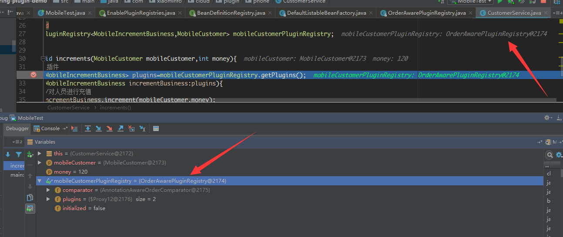This screenshot has height=237, width=563.
Task: Toggle Show Watches in Variables button
Action: pyautogui.click(x=30, y=209)
